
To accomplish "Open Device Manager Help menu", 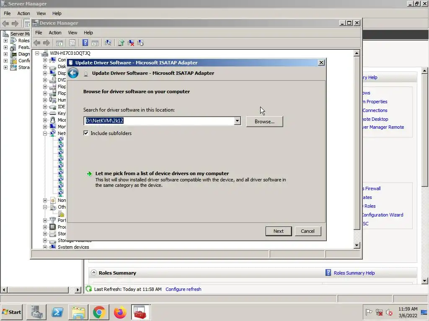I will 88,33.
